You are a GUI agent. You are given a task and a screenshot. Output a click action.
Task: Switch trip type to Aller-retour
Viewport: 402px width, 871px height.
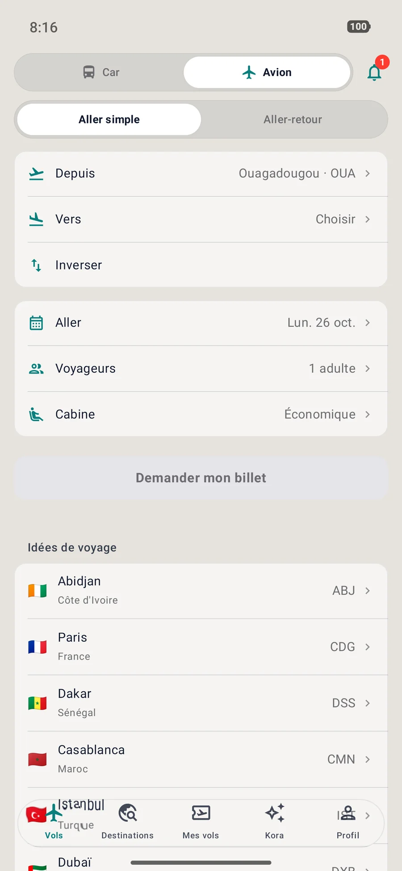tap(293, 119)
